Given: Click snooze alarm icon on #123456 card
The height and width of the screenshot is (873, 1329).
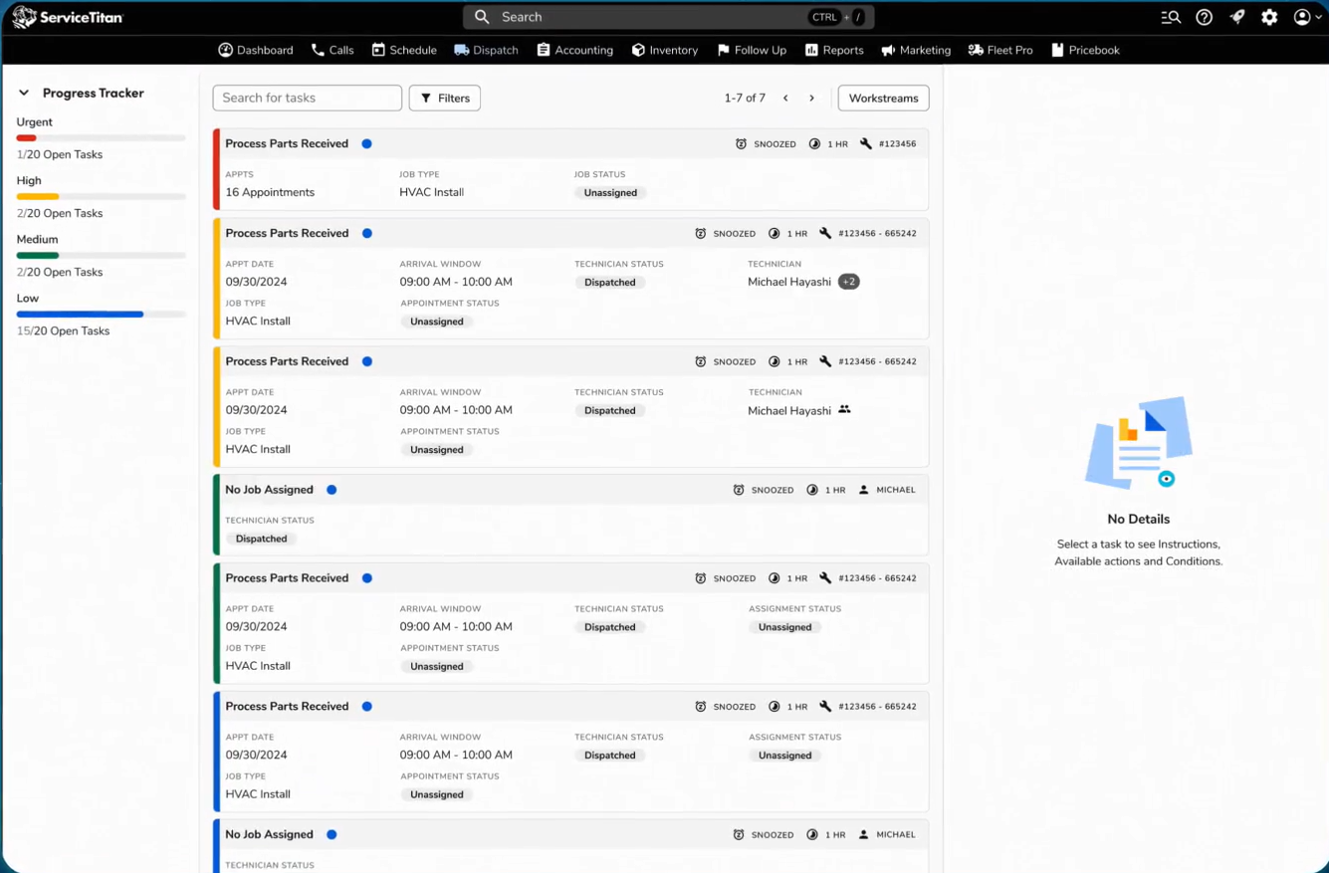Looking at the screenshot, I should coord(741,144).
